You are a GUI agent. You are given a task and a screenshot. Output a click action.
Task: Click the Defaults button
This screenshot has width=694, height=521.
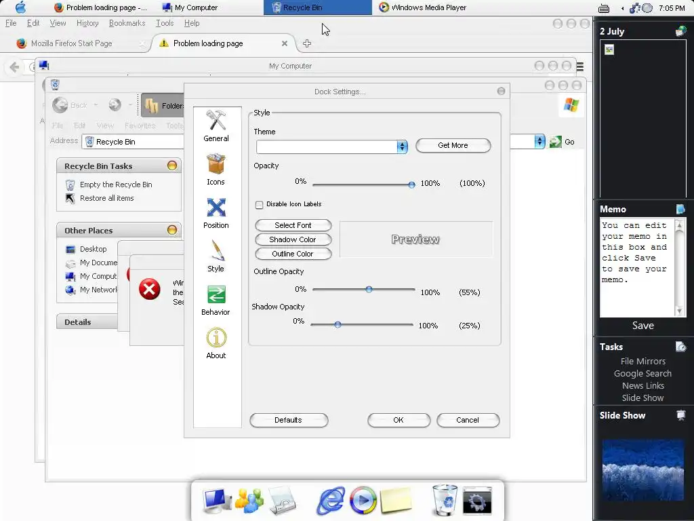click(x=289, y=420)
